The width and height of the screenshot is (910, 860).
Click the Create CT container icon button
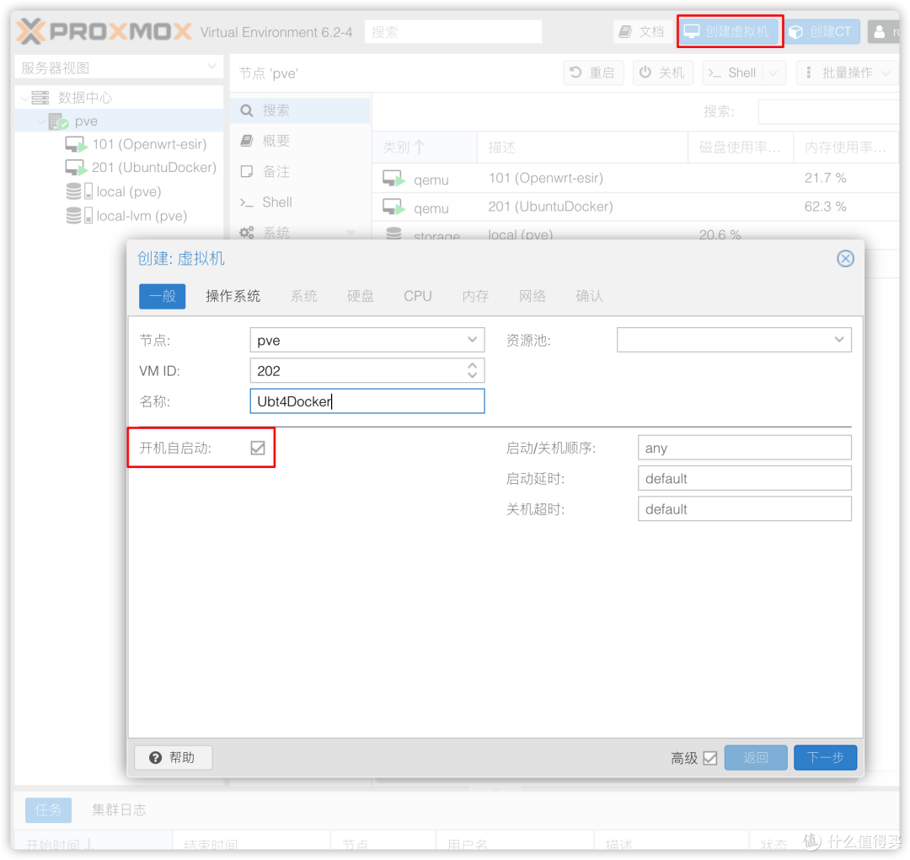[x=796, y=32]
